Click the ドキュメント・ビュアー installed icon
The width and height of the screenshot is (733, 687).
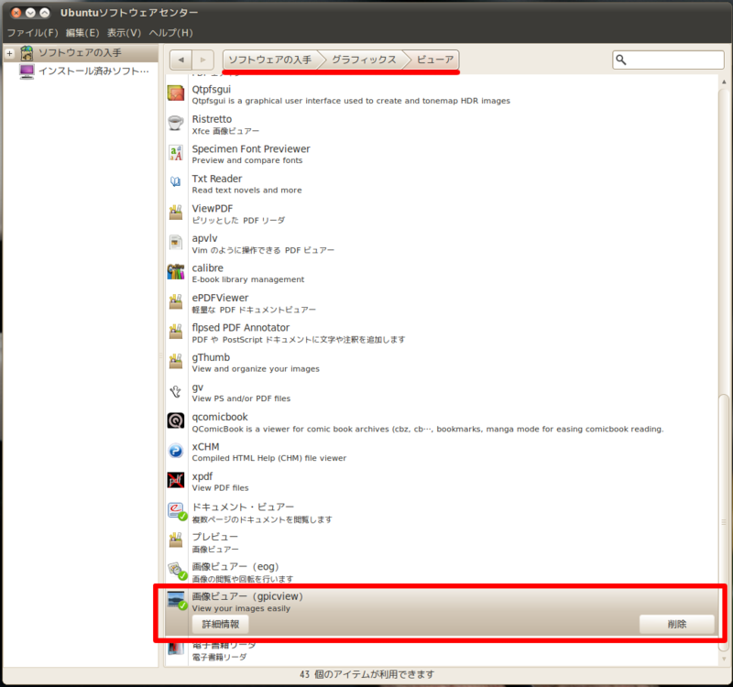177,511
